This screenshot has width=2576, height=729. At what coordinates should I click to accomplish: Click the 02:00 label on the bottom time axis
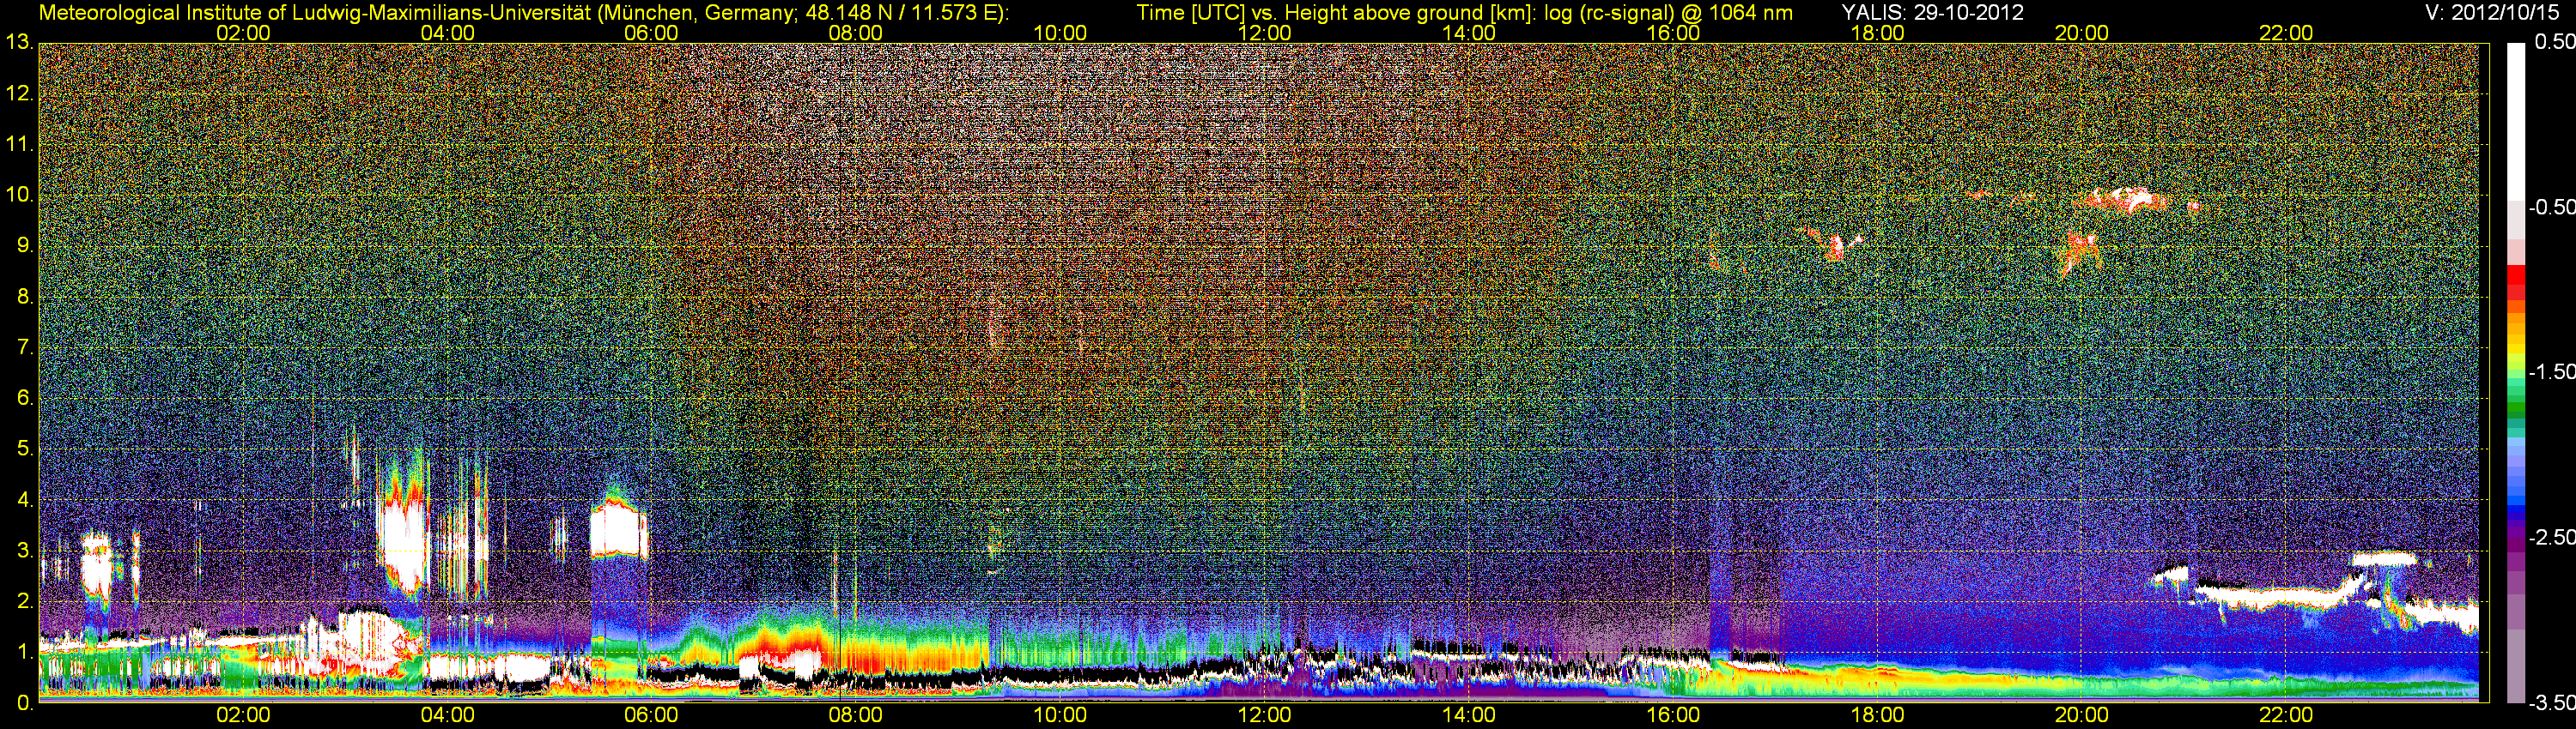click(243, 715)
